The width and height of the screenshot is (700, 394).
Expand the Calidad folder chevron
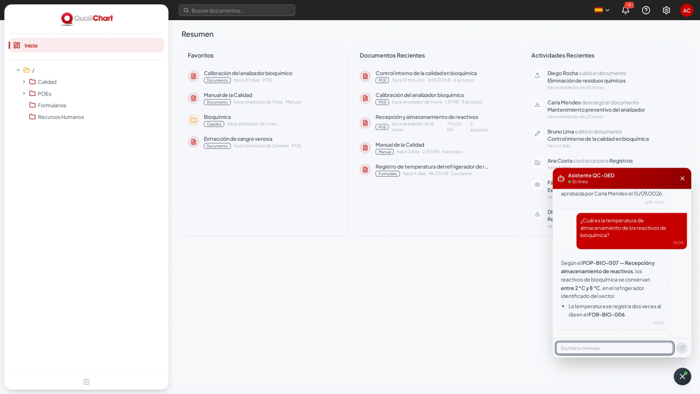point(24,82)
